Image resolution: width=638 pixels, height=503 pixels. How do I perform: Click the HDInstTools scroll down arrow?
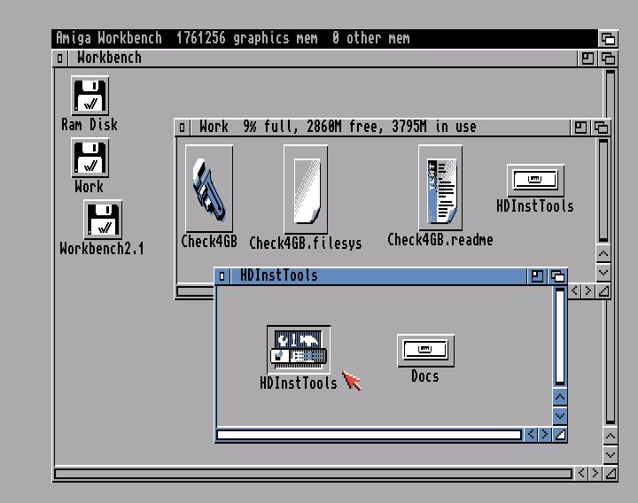click(x=559, y=415)
